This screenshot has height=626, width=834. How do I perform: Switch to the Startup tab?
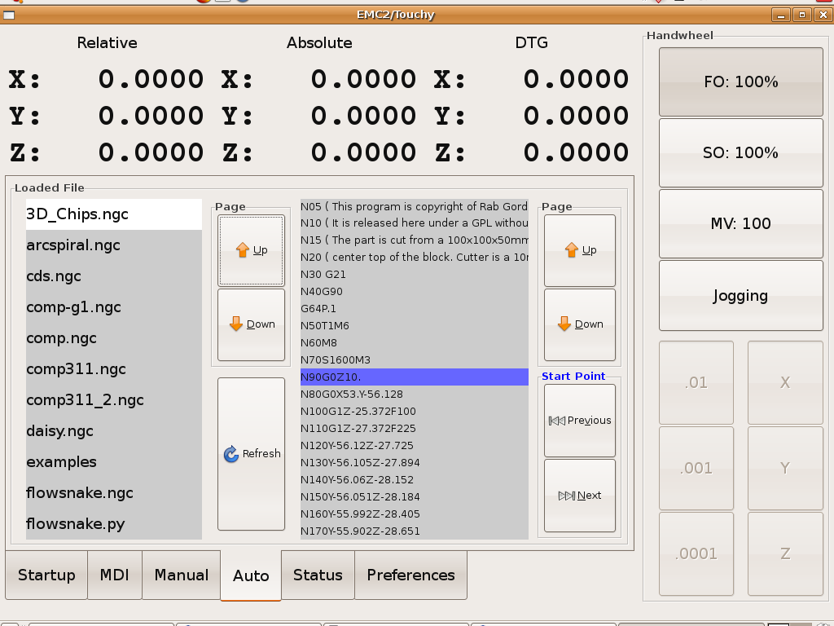46,575
